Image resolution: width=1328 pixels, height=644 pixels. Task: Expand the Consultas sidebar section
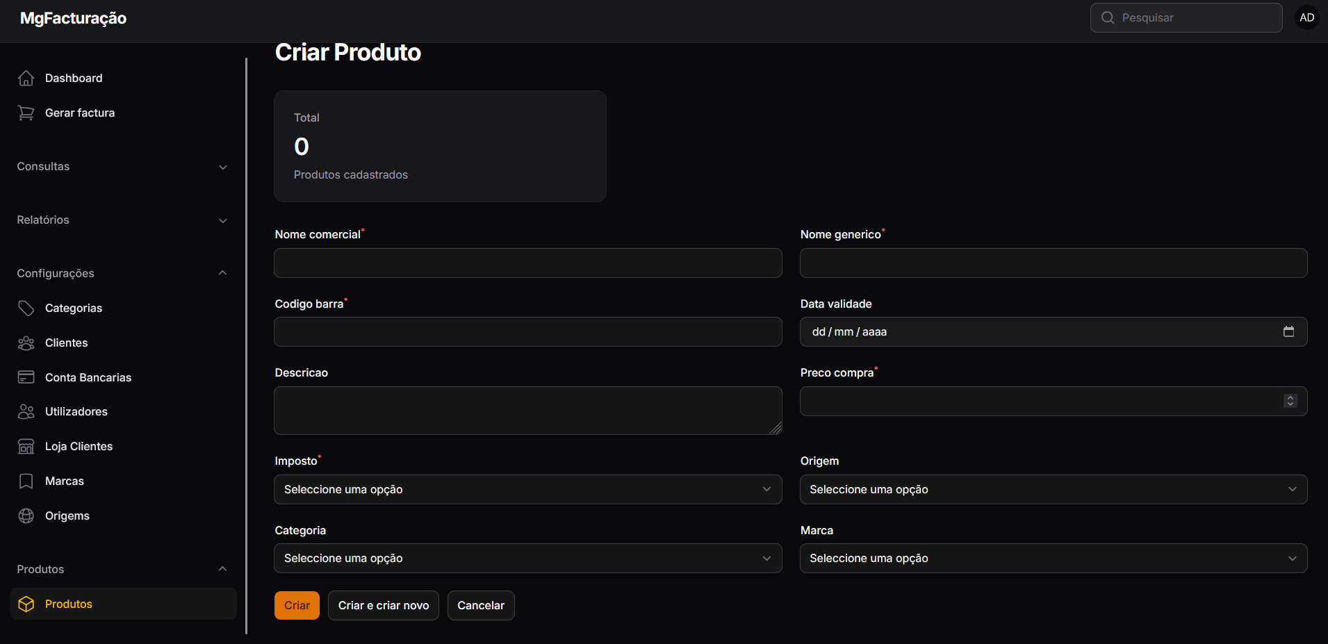[x=123, y=167]
